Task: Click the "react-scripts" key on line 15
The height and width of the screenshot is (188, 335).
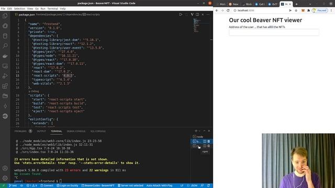Action: pyautogui.click(x=45, y=75)
